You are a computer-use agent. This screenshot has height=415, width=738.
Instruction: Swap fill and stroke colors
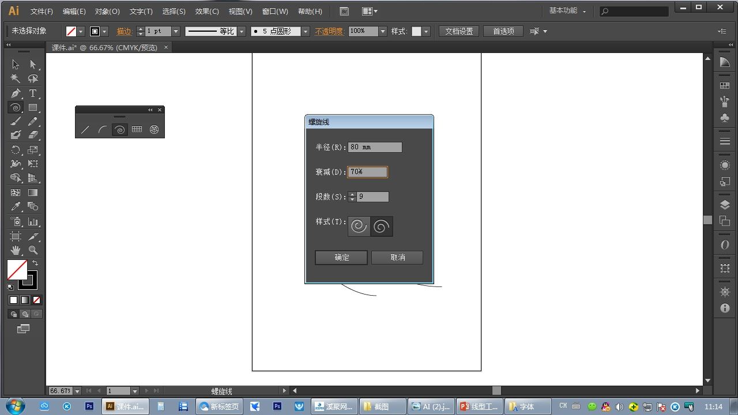point(35,263)
